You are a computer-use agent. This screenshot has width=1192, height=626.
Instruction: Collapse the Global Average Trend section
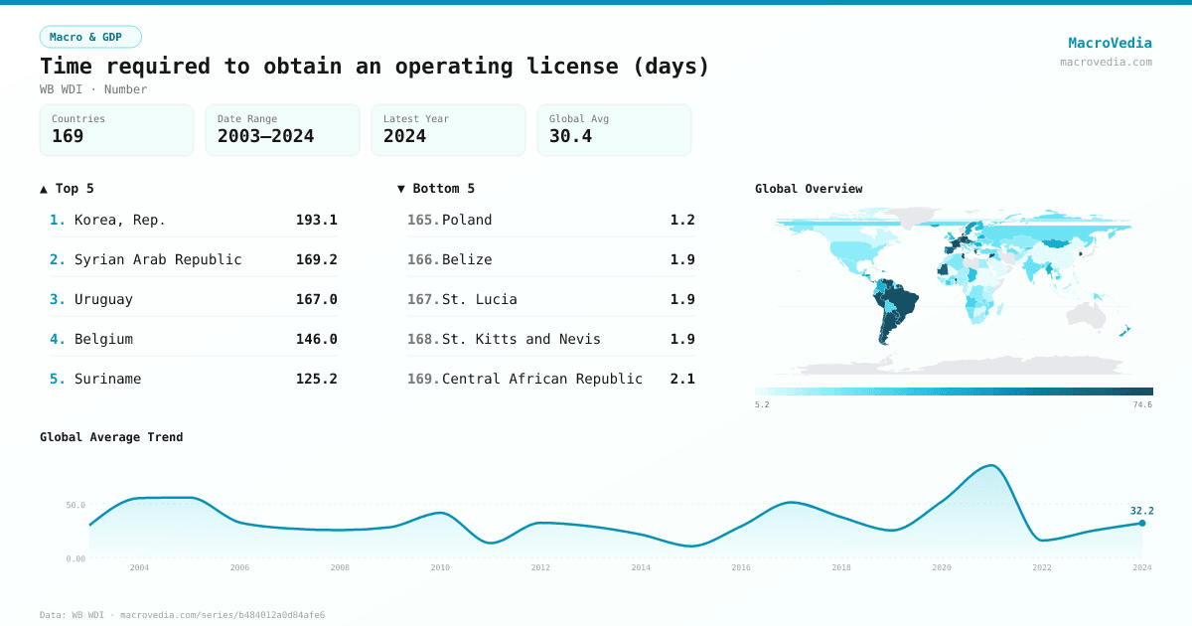click(x=111, y=436)
